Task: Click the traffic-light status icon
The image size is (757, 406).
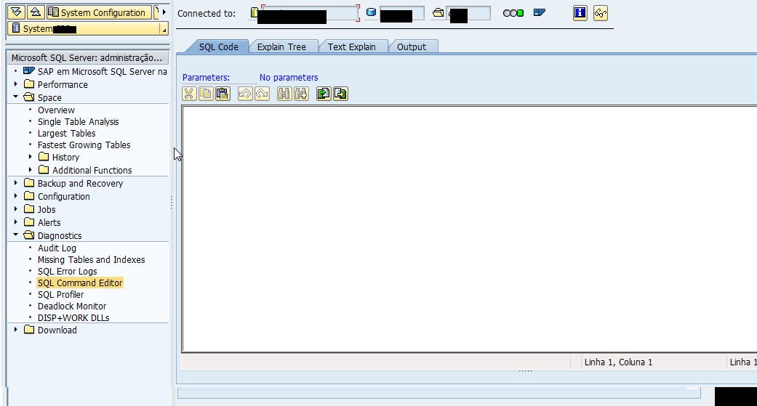Action: 513,13
